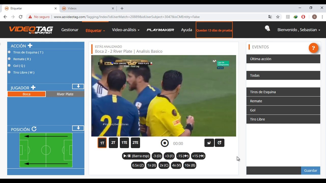
Task: Select the 2T second half period button
Action: pyautogui.click(x=113, y=143)
